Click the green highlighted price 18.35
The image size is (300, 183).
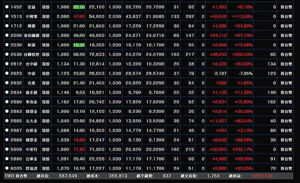(x=79, y=45)
